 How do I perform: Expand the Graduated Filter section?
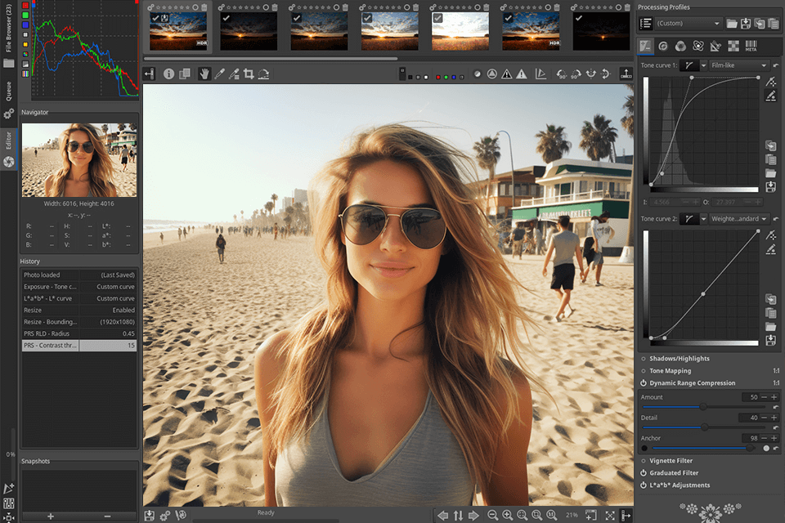pyautogui.click(x=674, y=473)
